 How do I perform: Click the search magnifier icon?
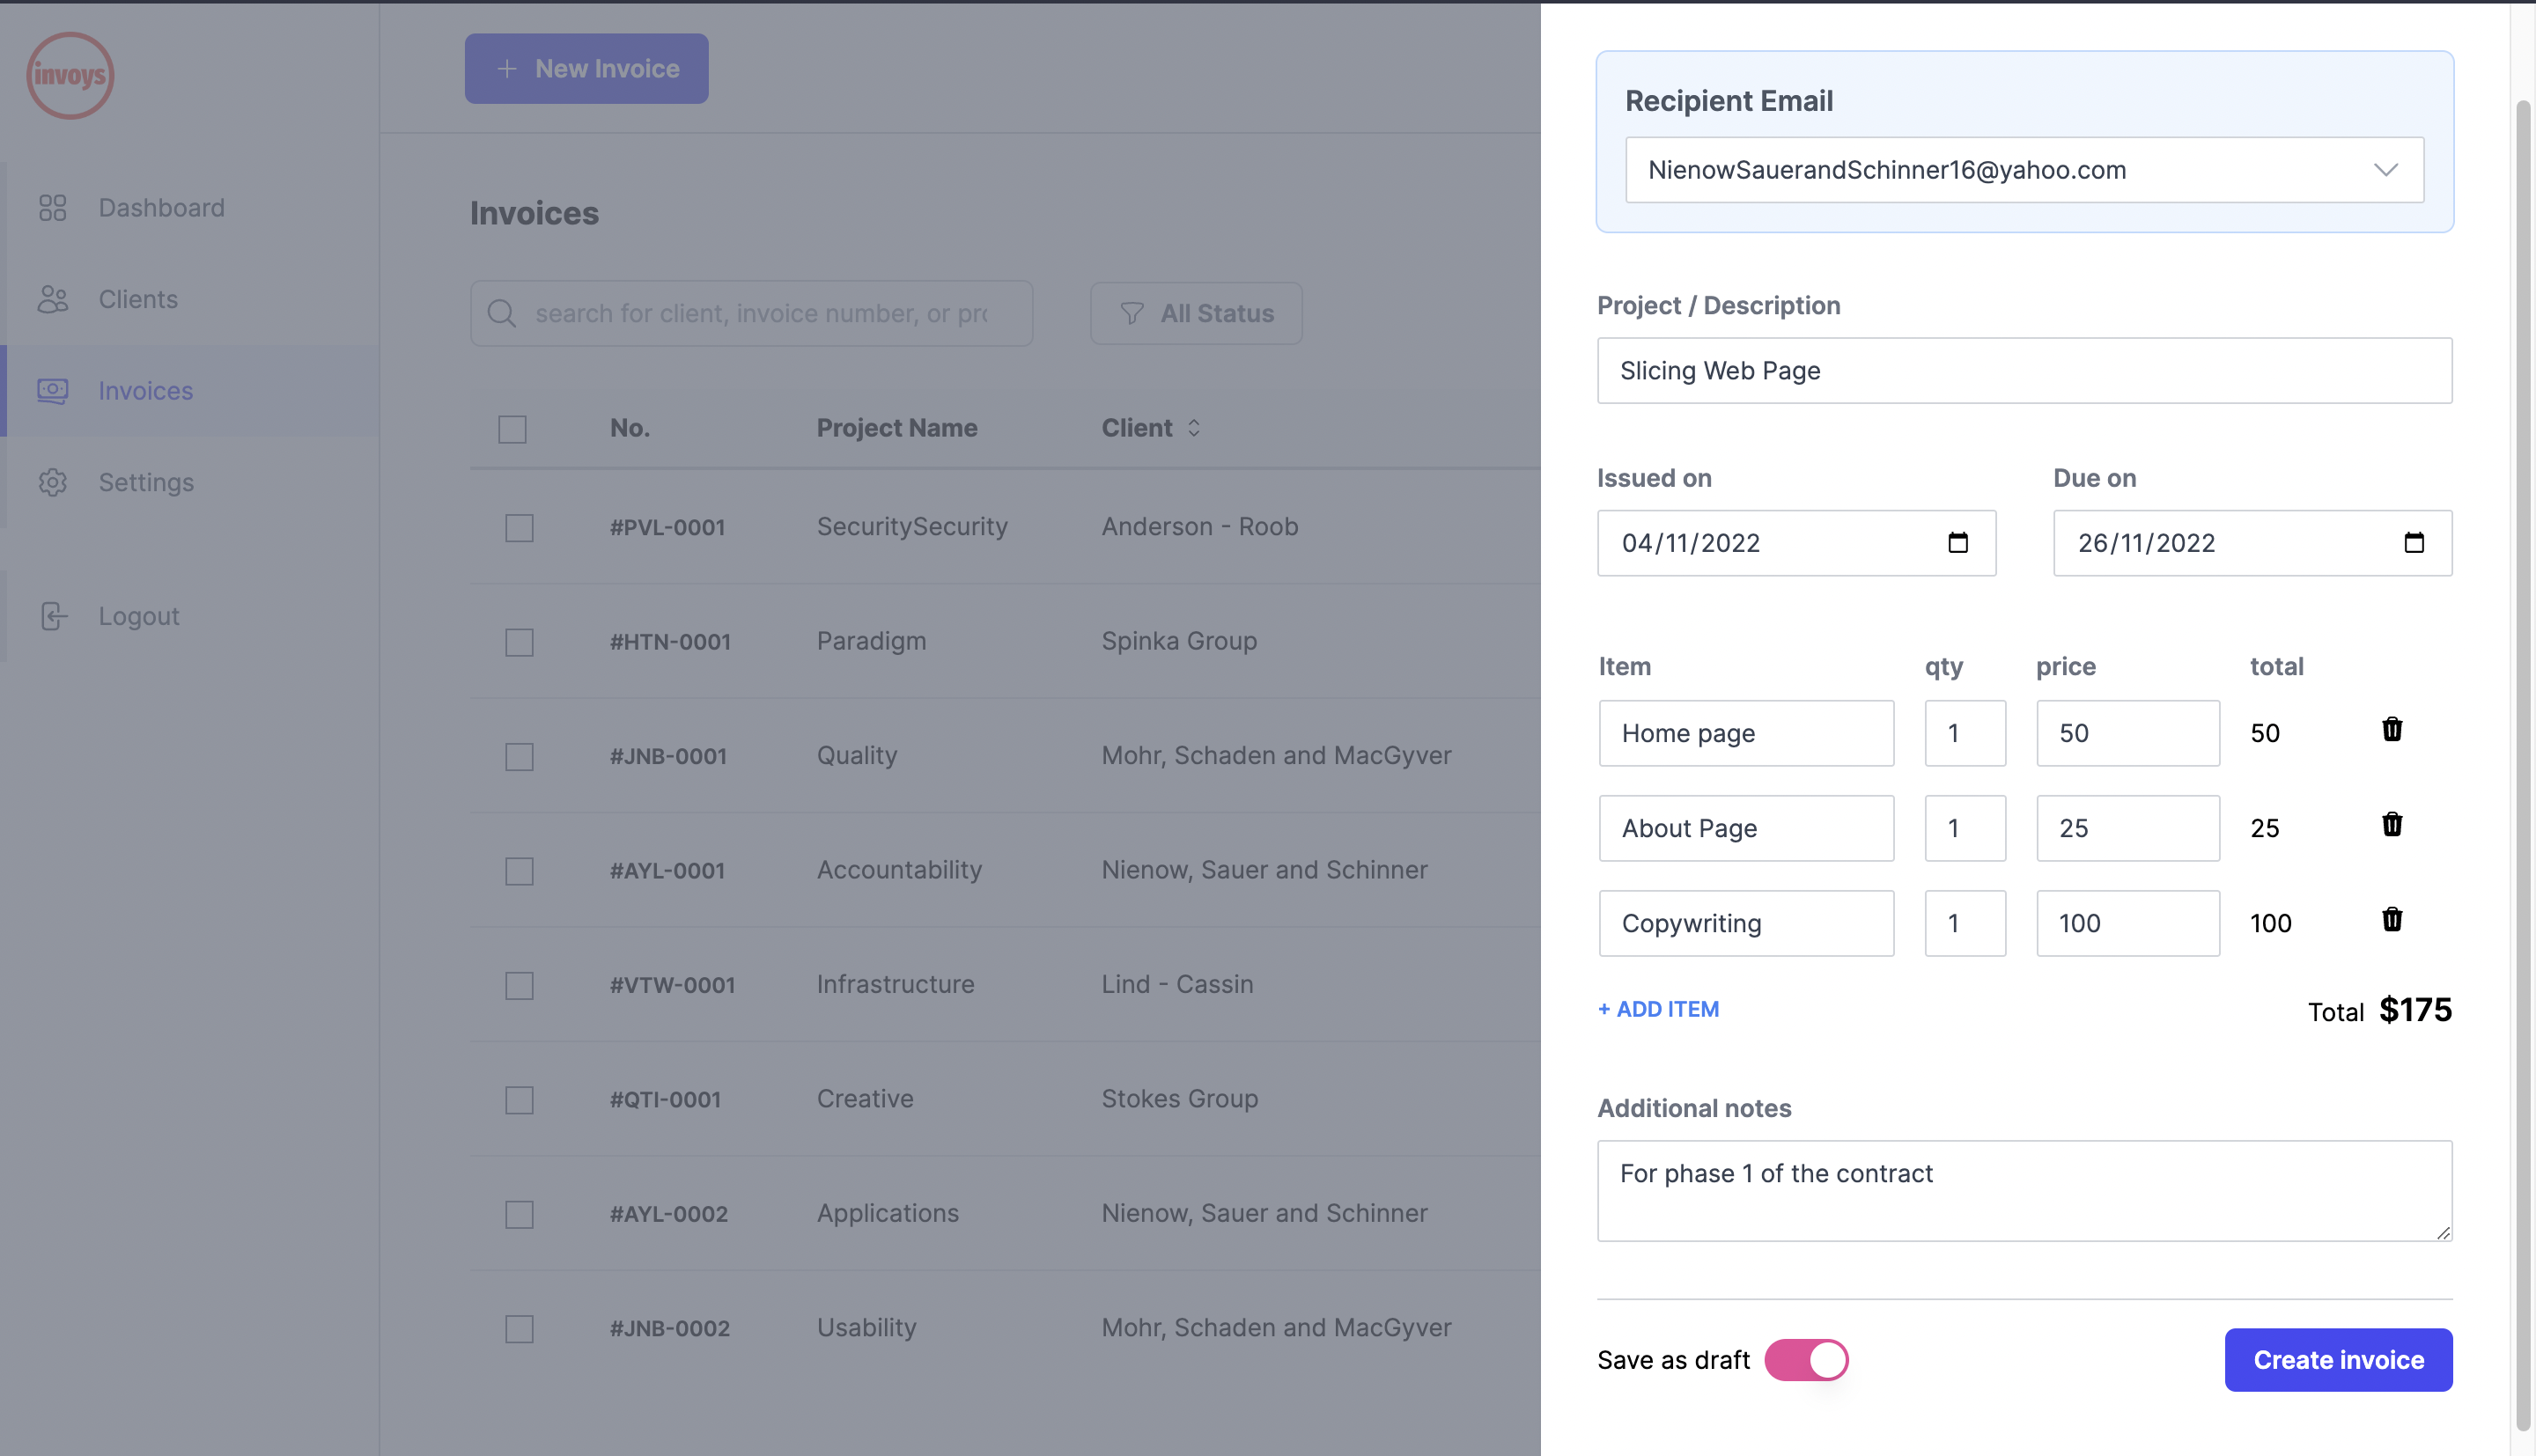[501, 314]
